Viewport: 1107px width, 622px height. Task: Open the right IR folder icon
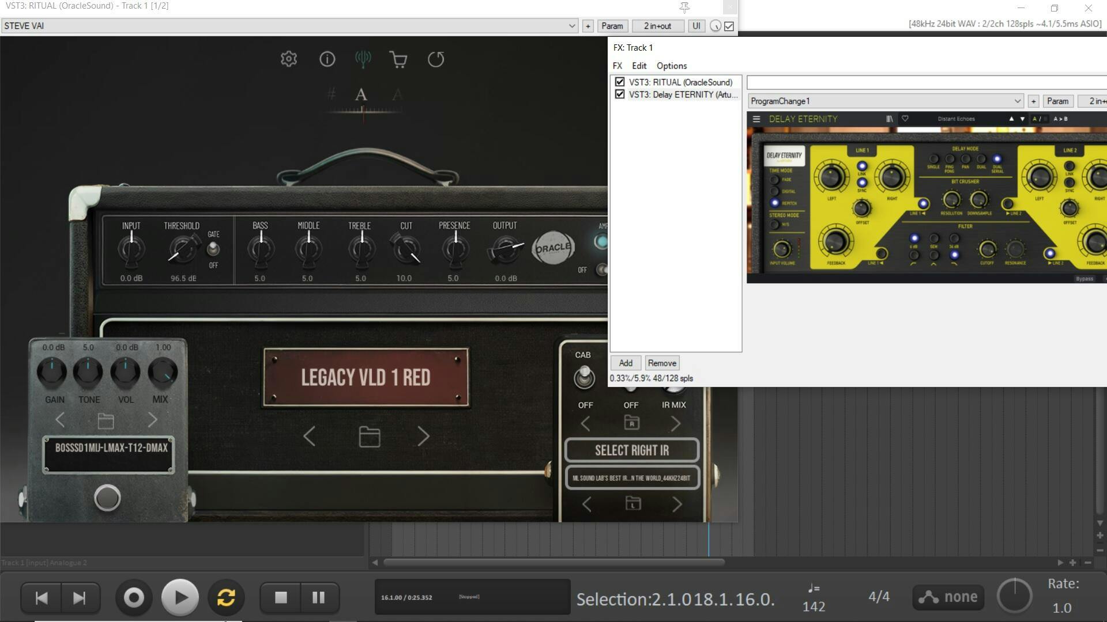pos(632,423)
